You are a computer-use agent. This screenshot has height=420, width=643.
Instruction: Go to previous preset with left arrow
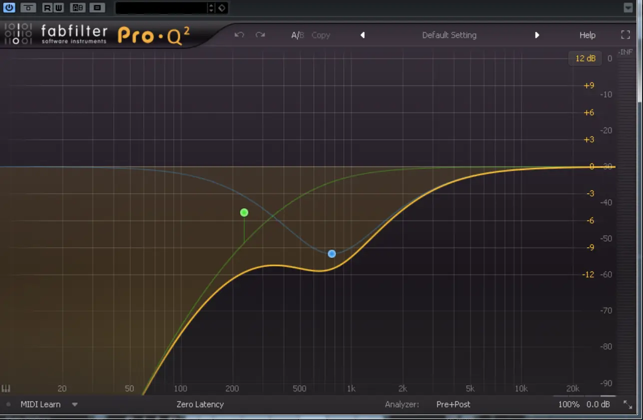[363, 35]
